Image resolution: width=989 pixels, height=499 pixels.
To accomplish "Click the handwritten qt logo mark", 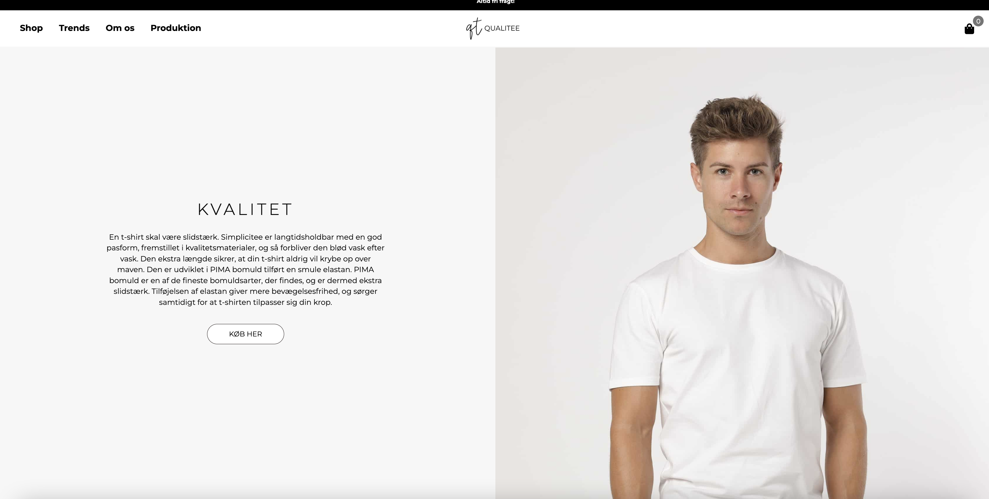I will (x=474, y=28).
